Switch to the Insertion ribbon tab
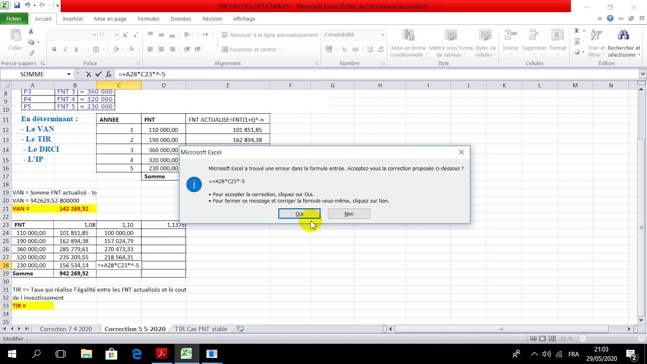The height and width of the screenshot is (364, 647). click(x=73, y=19)
